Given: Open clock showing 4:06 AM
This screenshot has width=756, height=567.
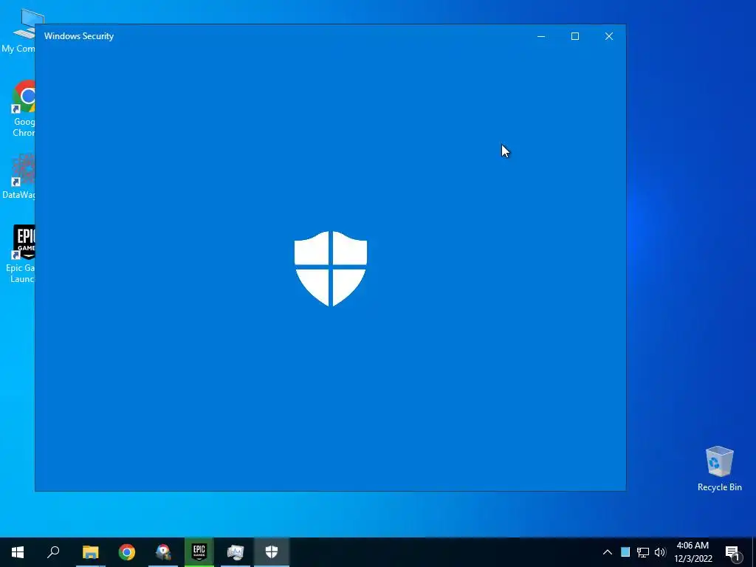Looking at the screenshot, I should (693, 552).
